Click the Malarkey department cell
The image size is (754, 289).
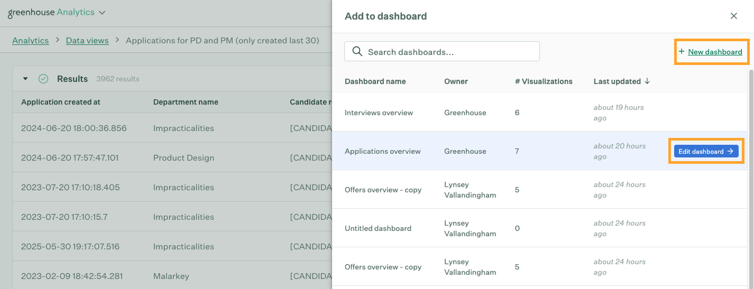pyautogui.click(x=171, y=276)
